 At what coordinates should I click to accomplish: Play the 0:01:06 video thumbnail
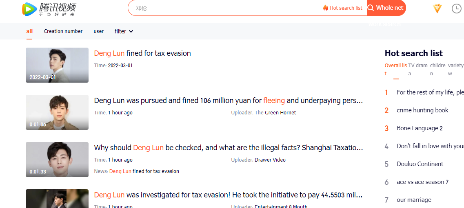tap(57, 112)
